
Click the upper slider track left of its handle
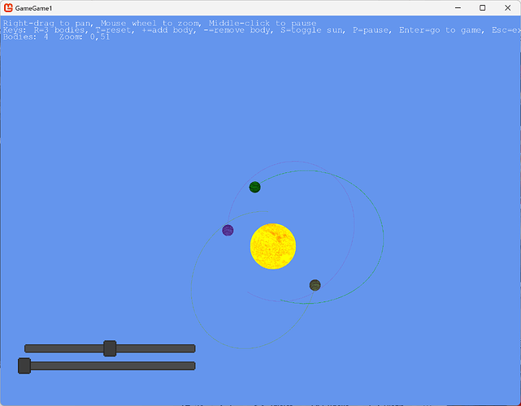click(x=63, y=348)
